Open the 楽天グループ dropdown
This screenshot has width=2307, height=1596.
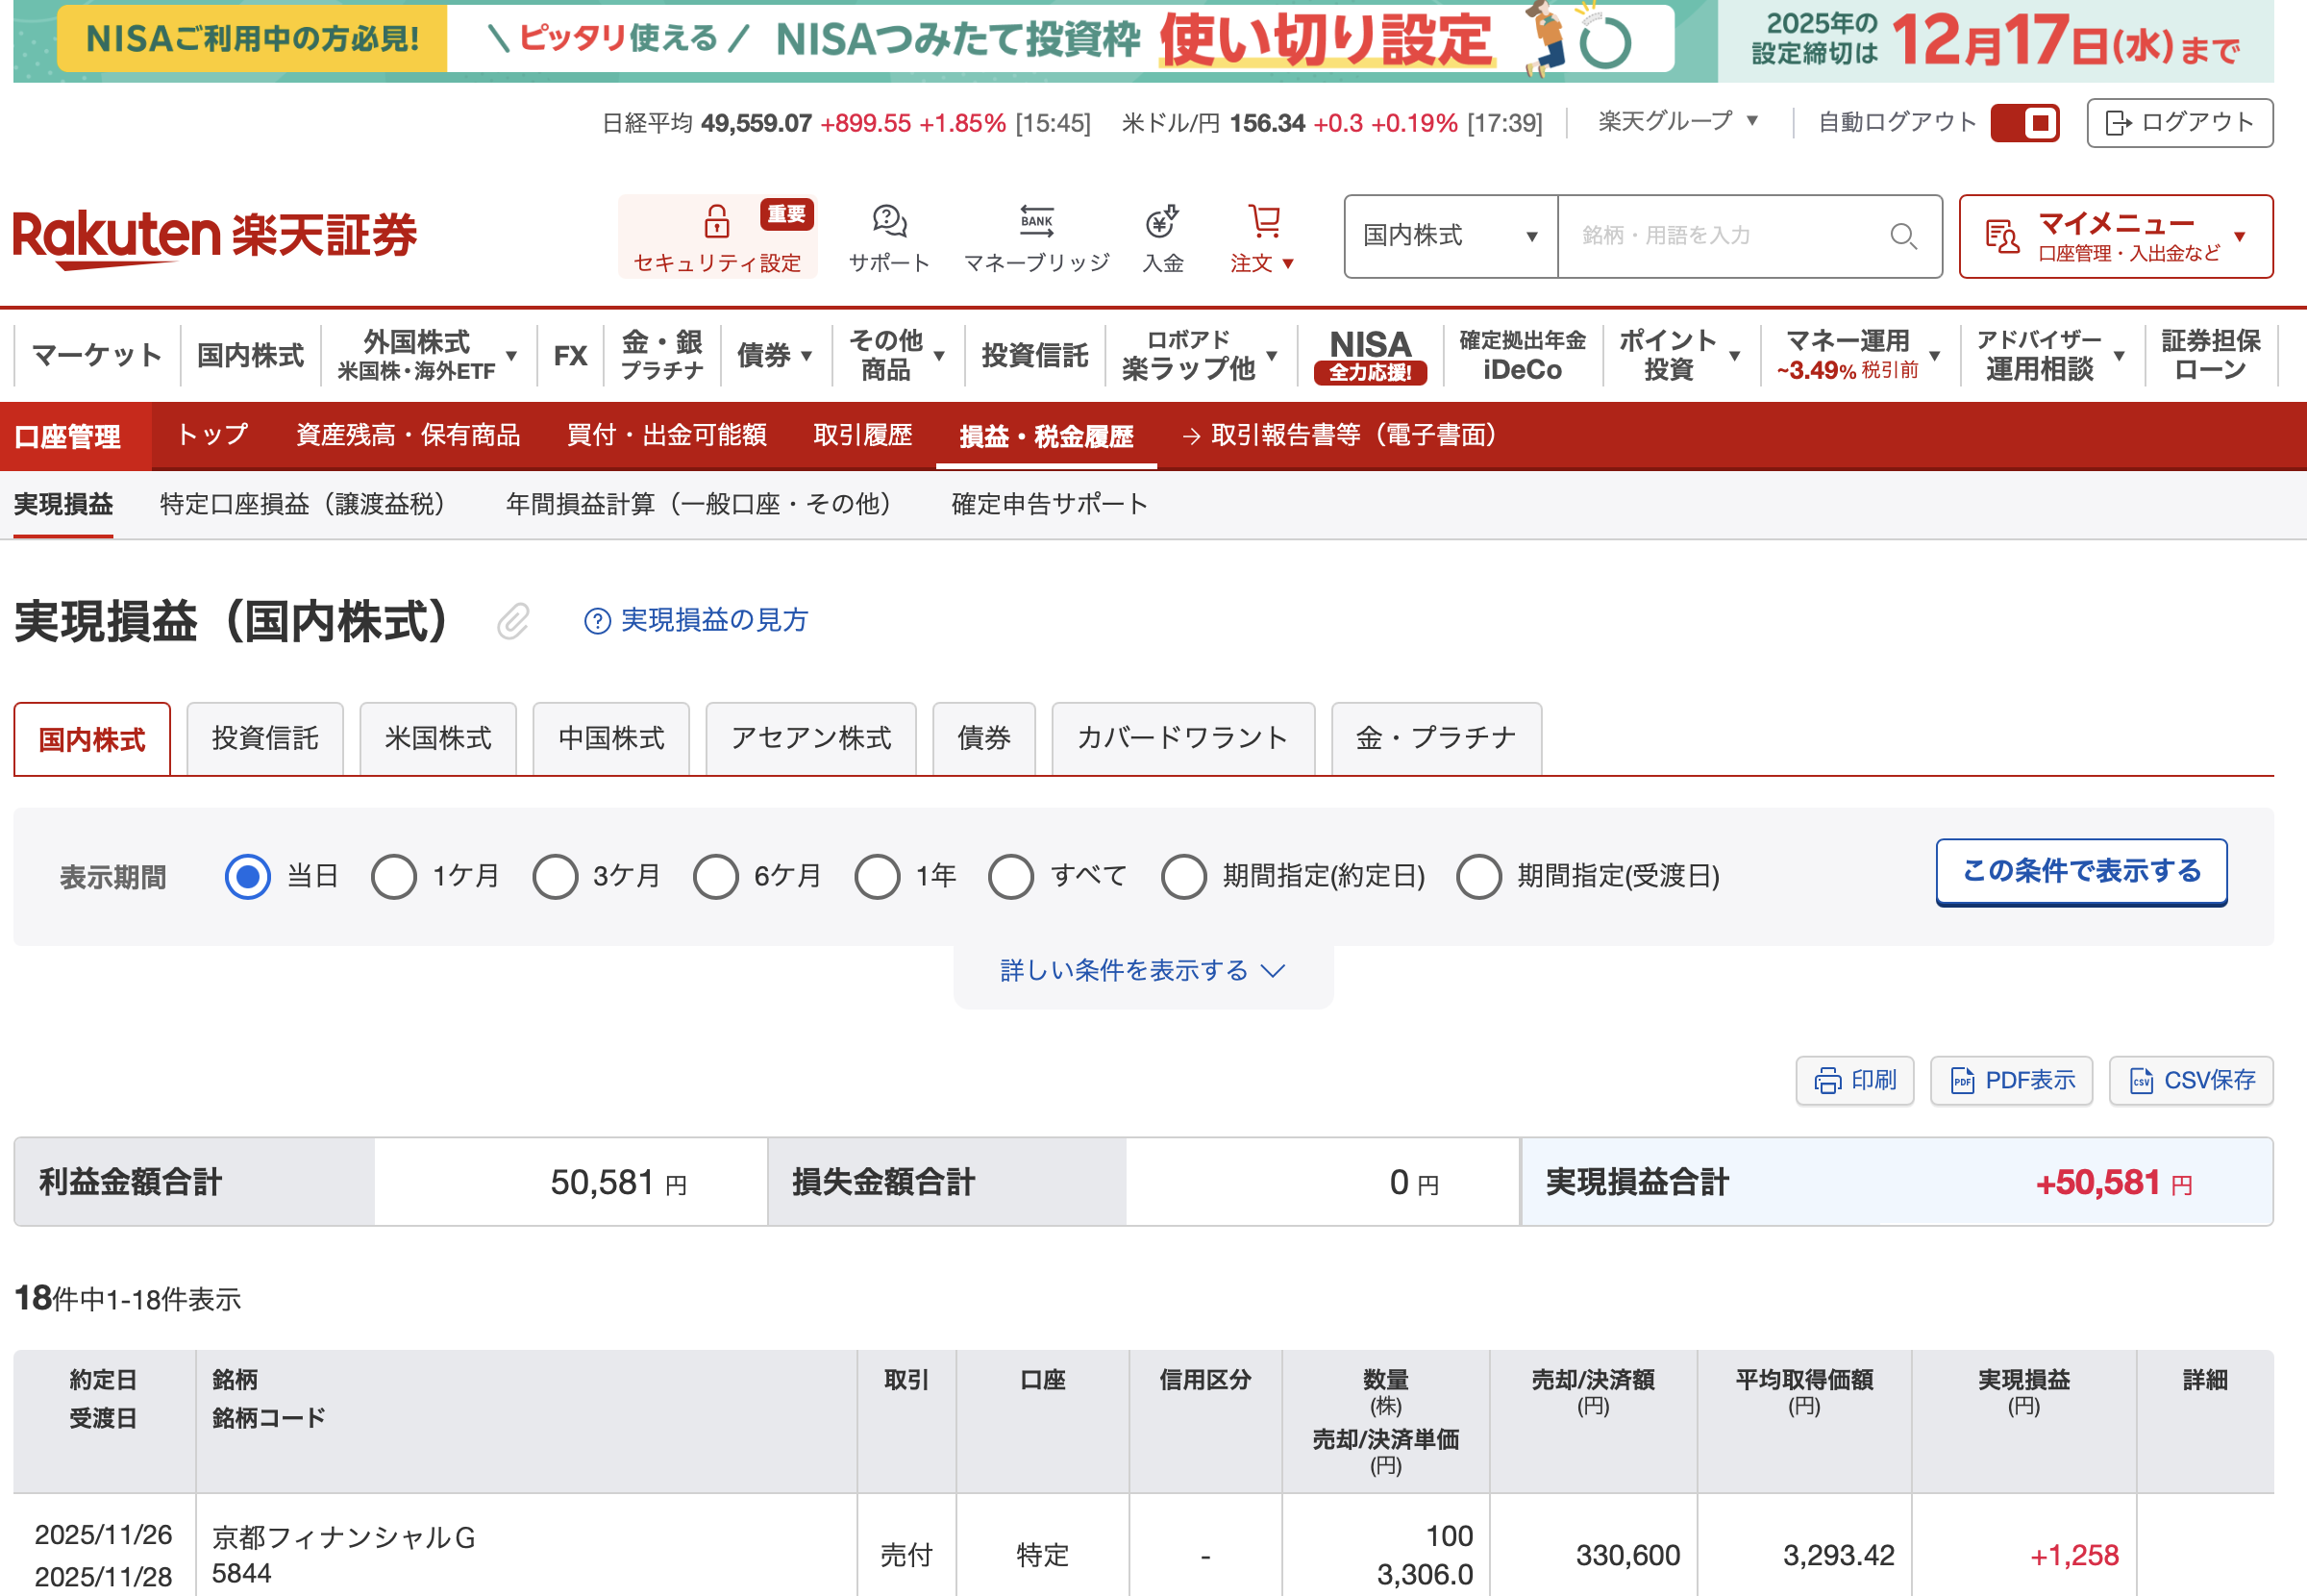tap(1676, 122)
